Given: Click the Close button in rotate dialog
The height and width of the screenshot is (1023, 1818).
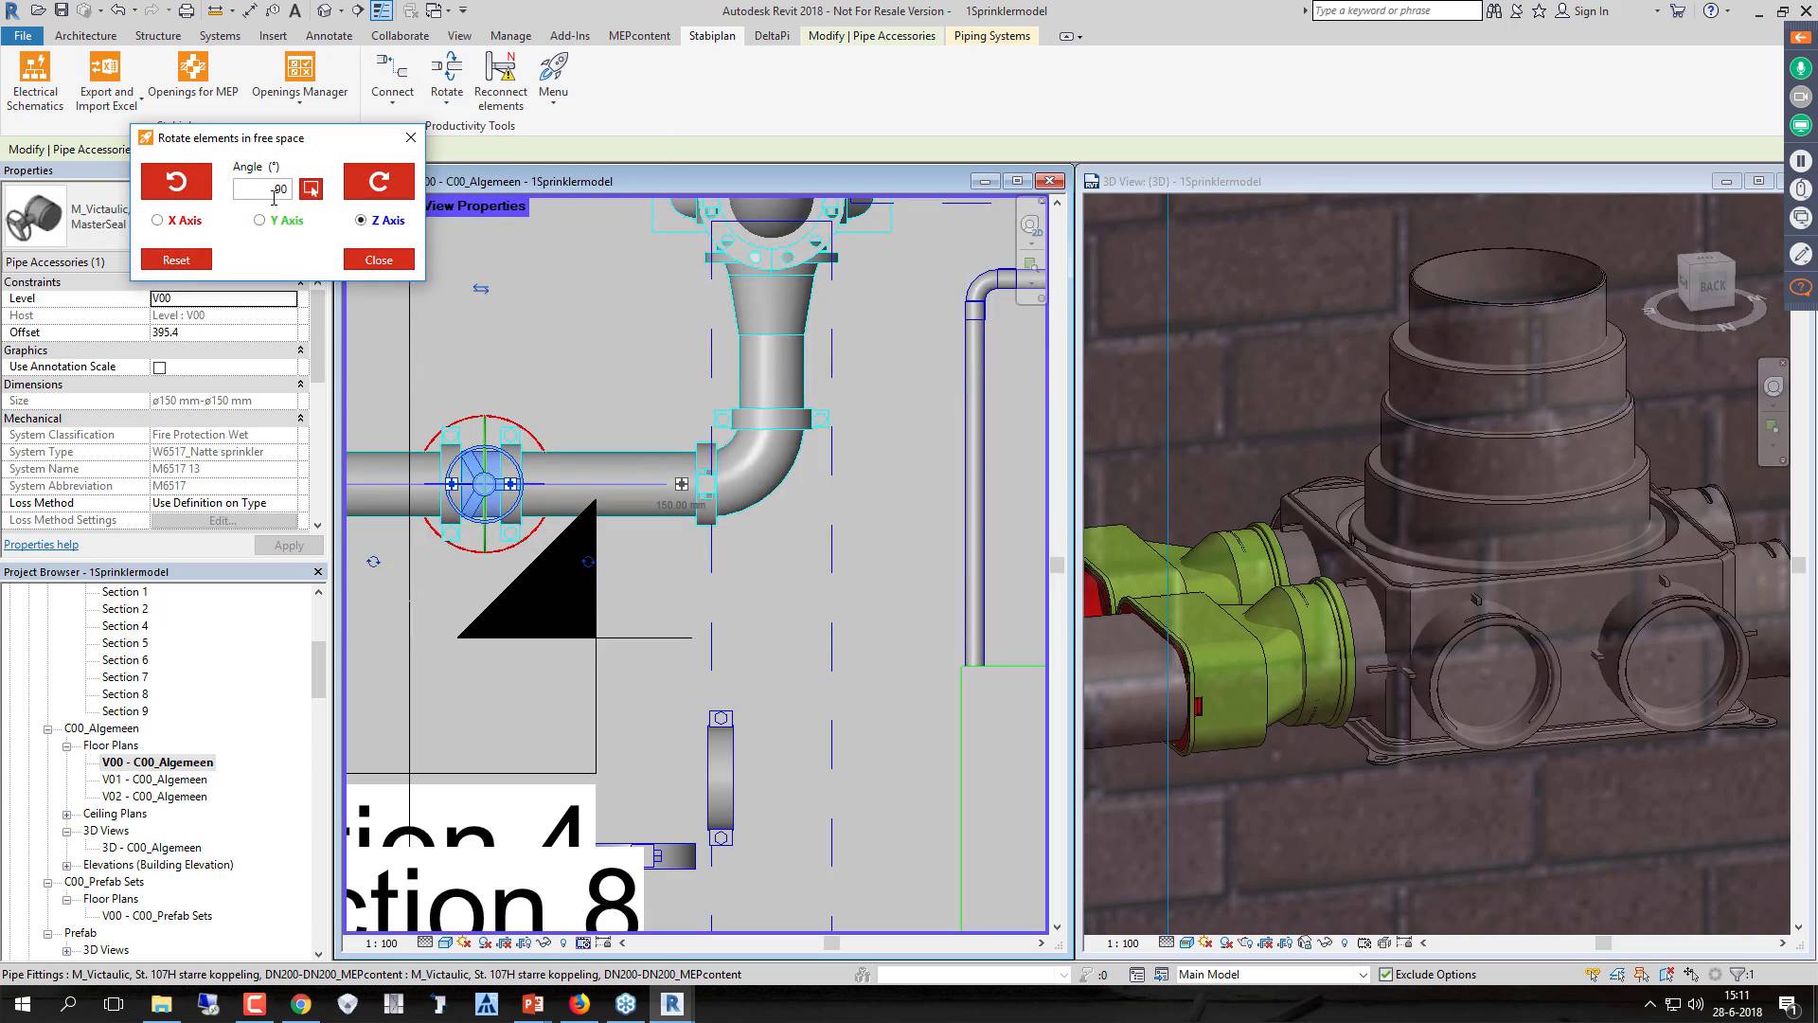Looking at the screenshot, I should pyautogui.click(x=379, y=259).
